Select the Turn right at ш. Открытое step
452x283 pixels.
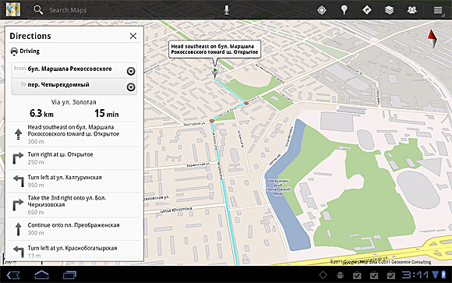pos(74,158)
